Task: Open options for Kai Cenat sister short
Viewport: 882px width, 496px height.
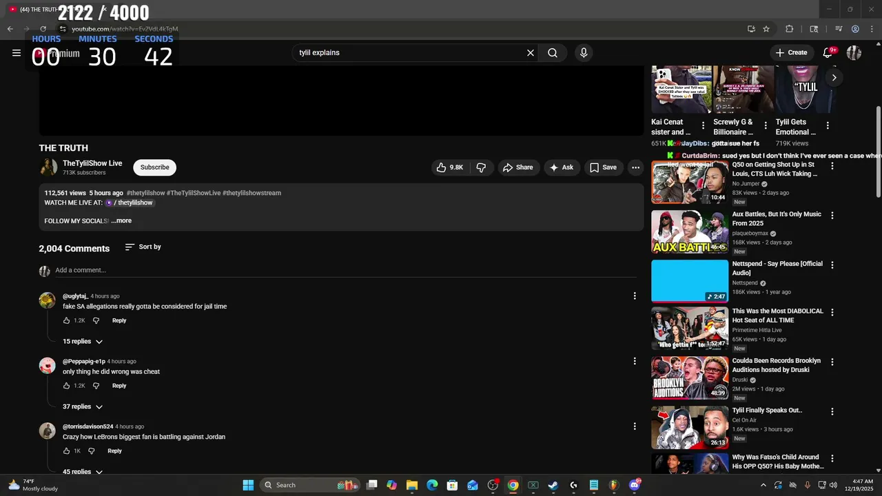Action: tap(703, 125)
